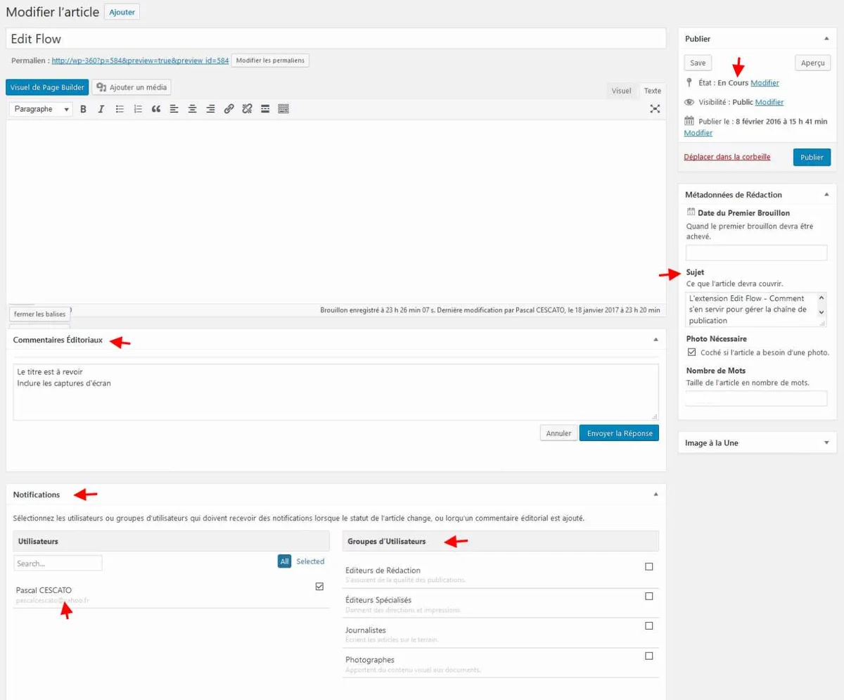
Task: Click the blue Publier button
Action: (812, 157)
